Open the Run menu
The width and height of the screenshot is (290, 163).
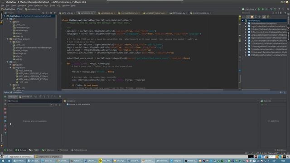tap(46, 5)
